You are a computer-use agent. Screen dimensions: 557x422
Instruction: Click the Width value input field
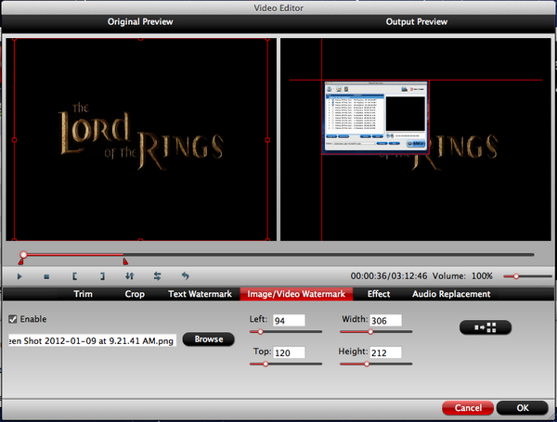coord(386,320)
